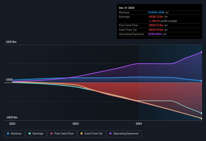Click the -US$8.123m earnings value
206x141 pixels.
pyautogui.click(x=156, y=17)
